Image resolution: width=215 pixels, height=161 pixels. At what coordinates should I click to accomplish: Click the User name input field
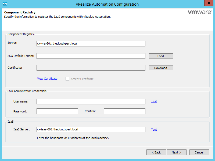click(91, 101)
